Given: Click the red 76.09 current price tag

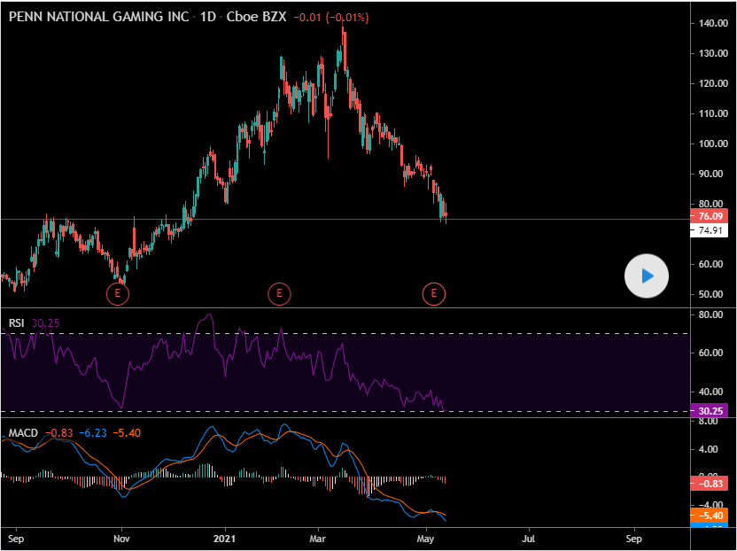Looking at the screenshot, I should coord(710,215).
